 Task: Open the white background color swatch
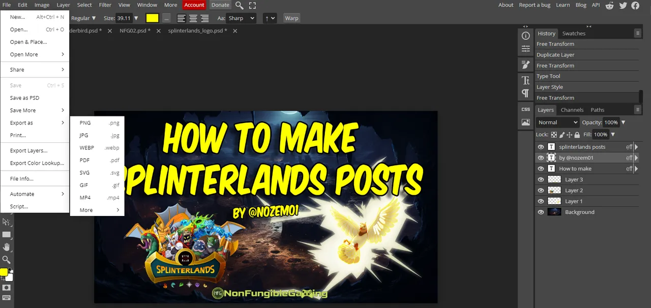10,278
